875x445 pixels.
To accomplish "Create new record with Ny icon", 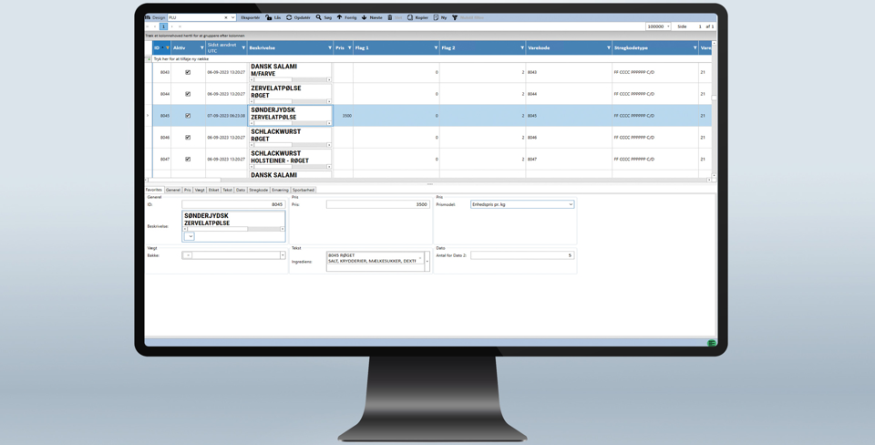I will [436, 17].
